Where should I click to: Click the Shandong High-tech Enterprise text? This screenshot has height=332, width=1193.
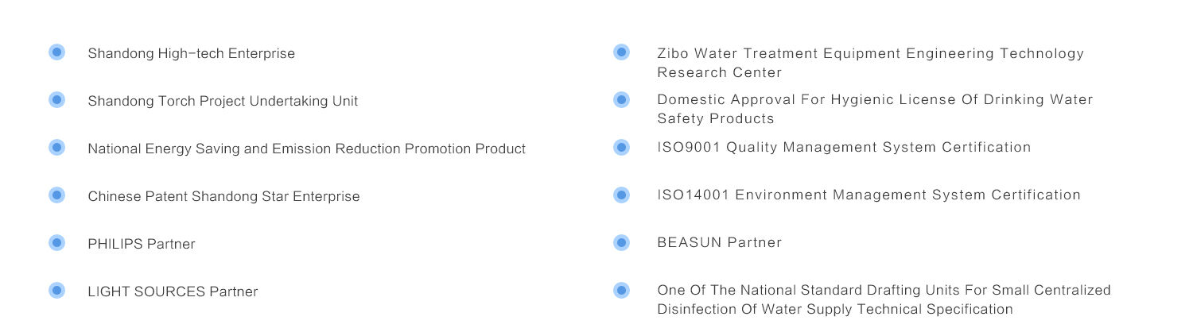point(191,54)
